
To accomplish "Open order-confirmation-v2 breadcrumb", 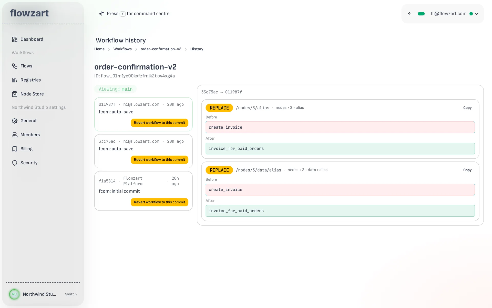I will click(161, 49).
